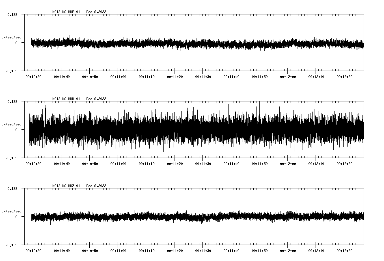Click the 00:11:30 time label under HNN plot
Viewport: 384px width, 261px height.
pyautogui.click(x=203, y=164)
